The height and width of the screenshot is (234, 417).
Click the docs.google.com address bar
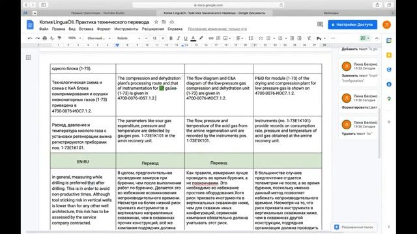coord(208,5)
